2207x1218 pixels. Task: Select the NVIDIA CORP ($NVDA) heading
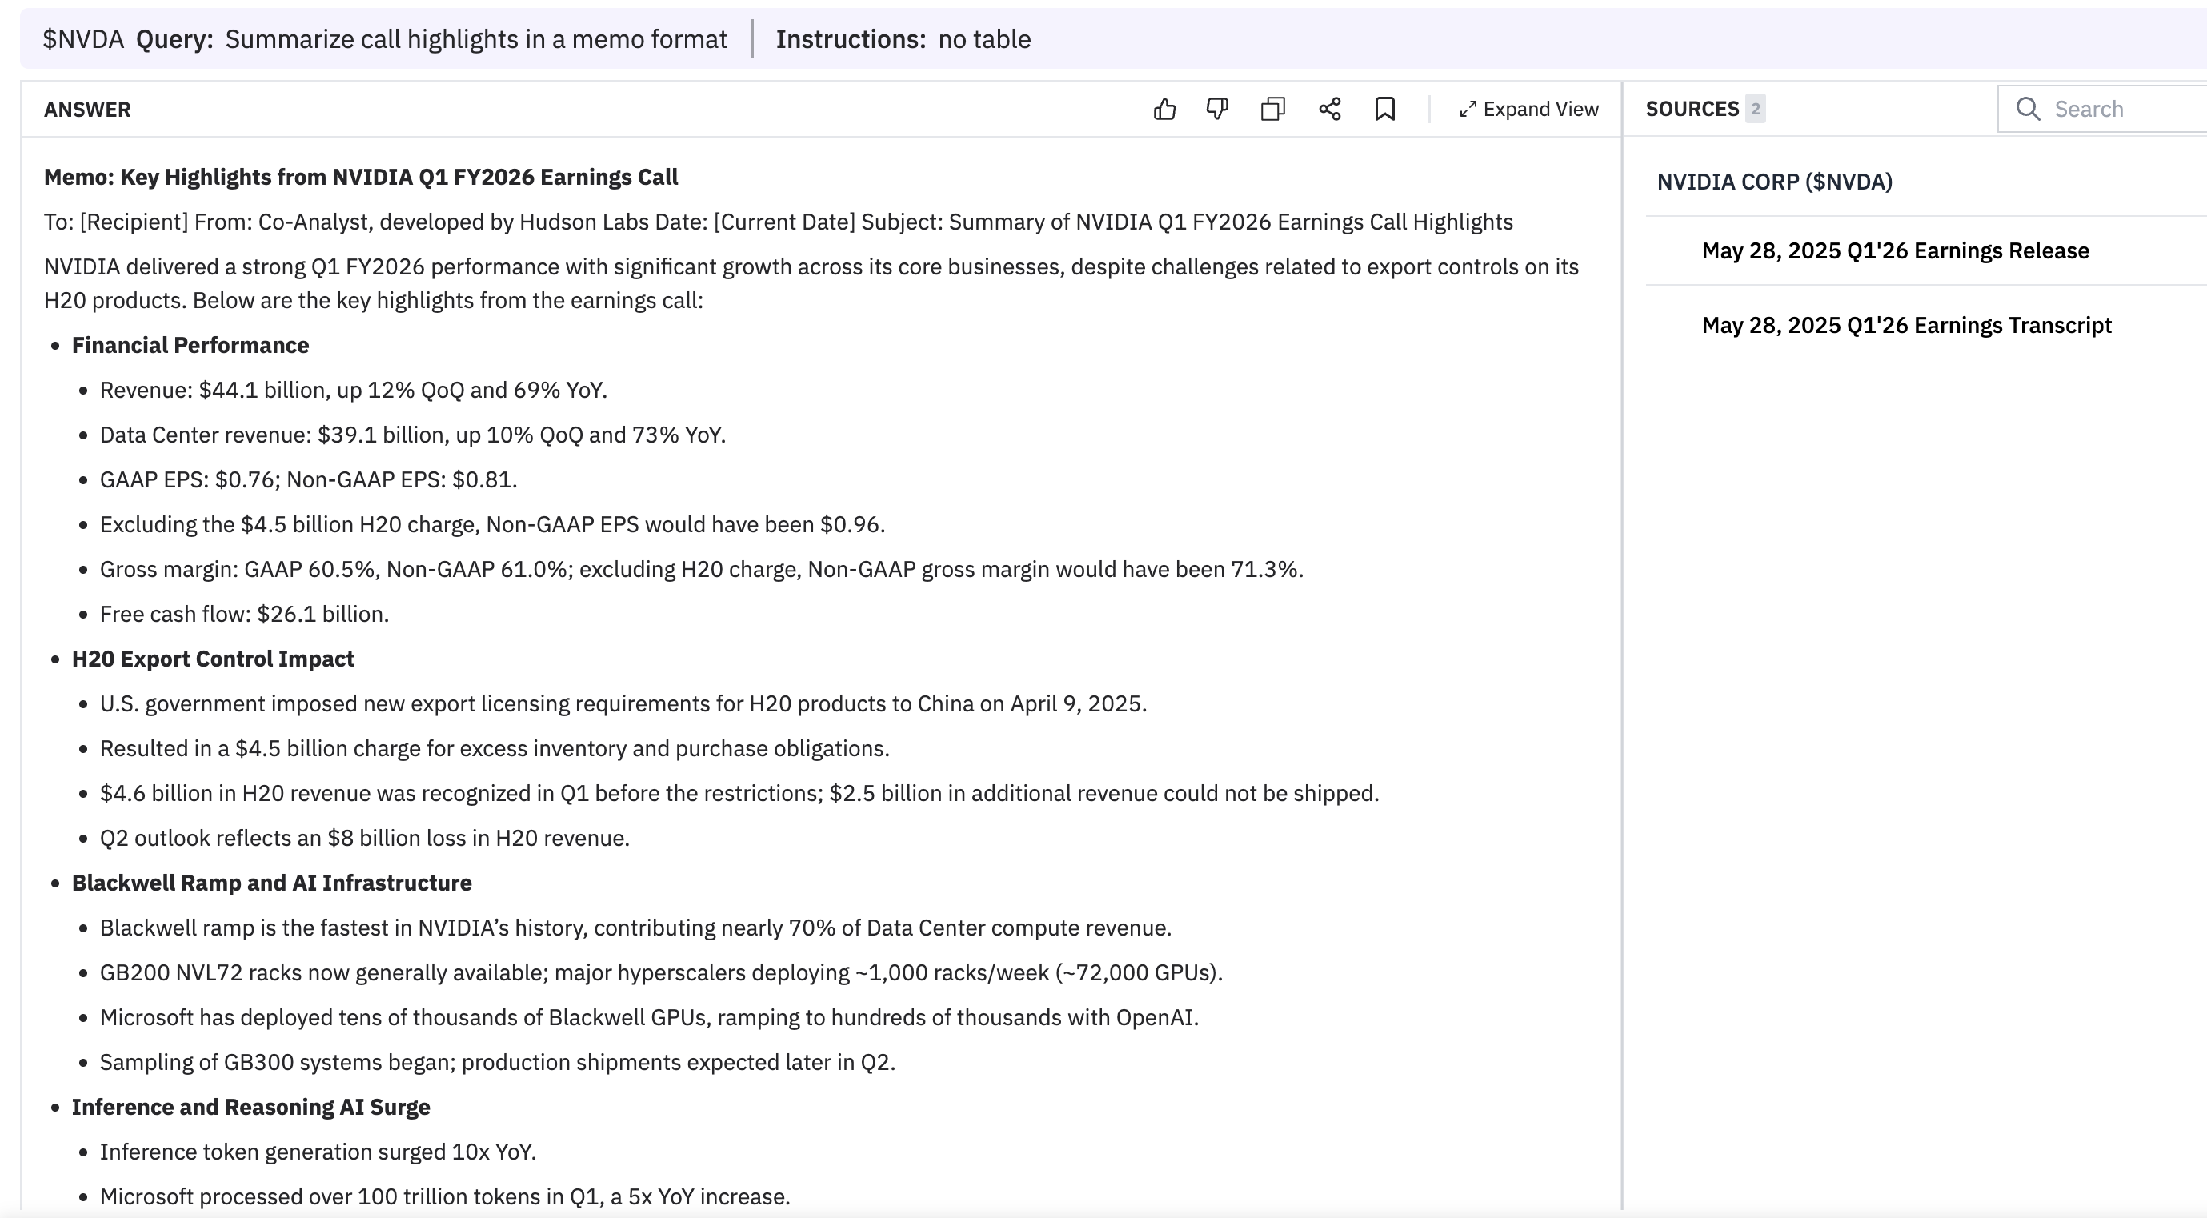[x=1774, y=182]
